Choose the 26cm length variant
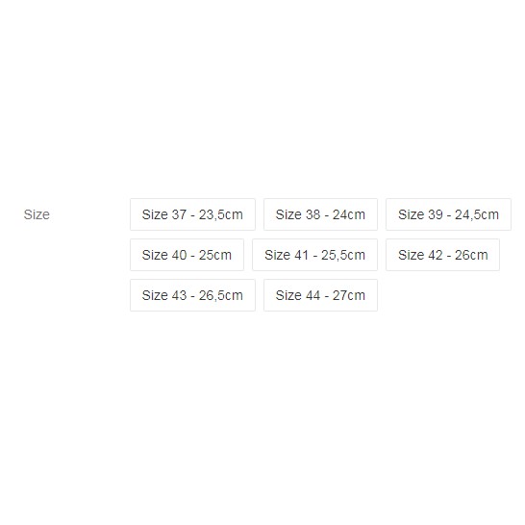Screen dimensions: 525x525 [x=442, y=255]
